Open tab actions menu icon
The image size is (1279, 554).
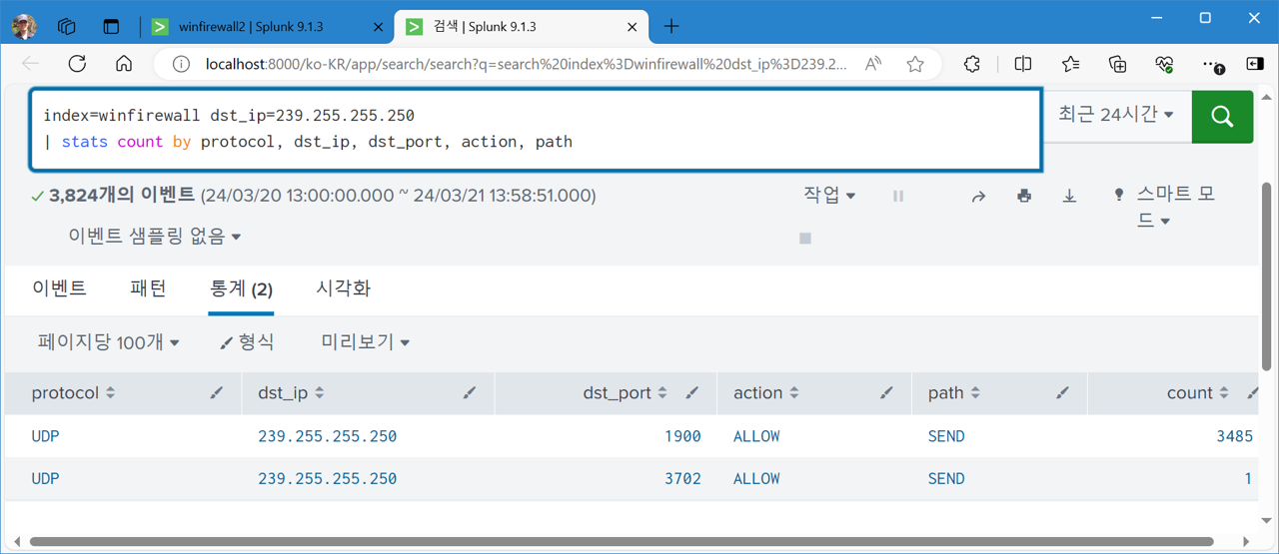(x=111, y=27)
